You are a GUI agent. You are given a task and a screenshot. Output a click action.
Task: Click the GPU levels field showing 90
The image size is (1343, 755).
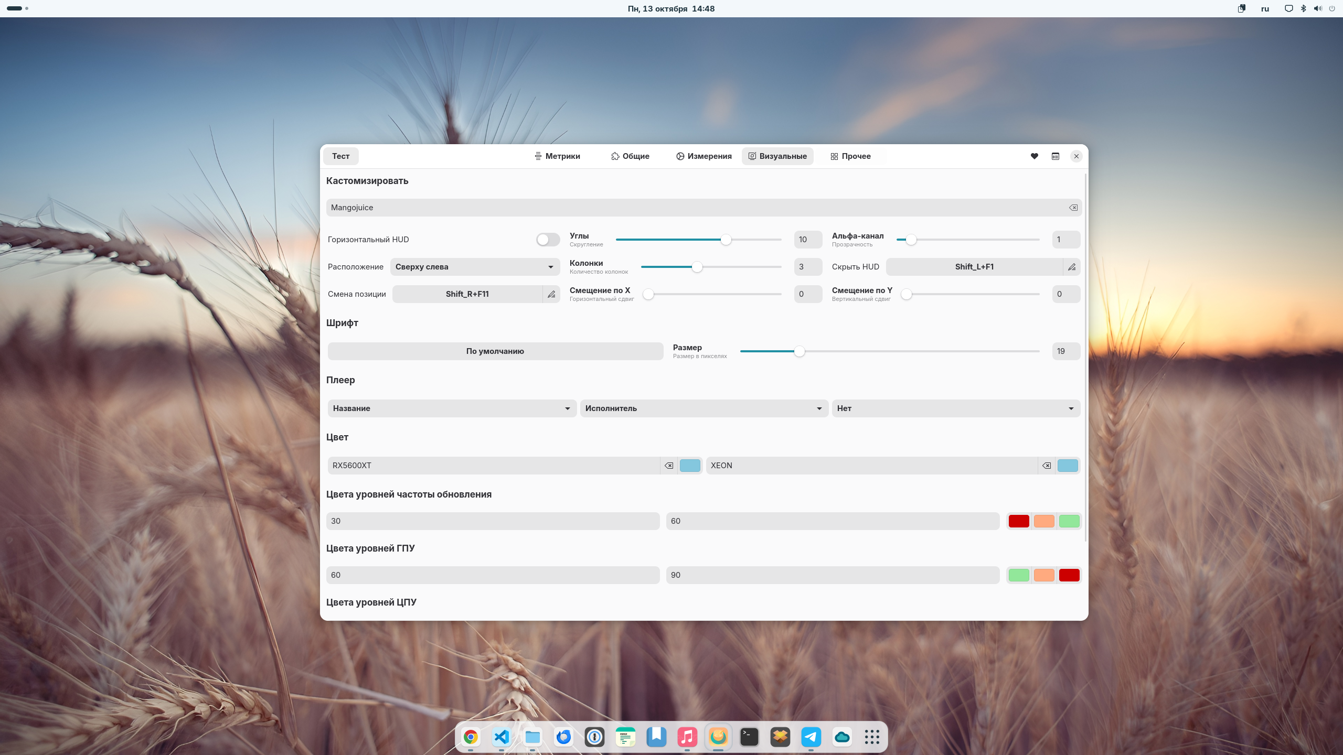point(832,575)
